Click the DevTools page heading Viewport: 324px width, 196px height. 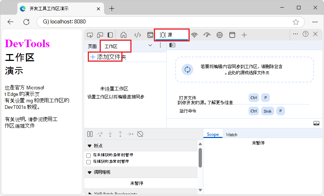27,44
